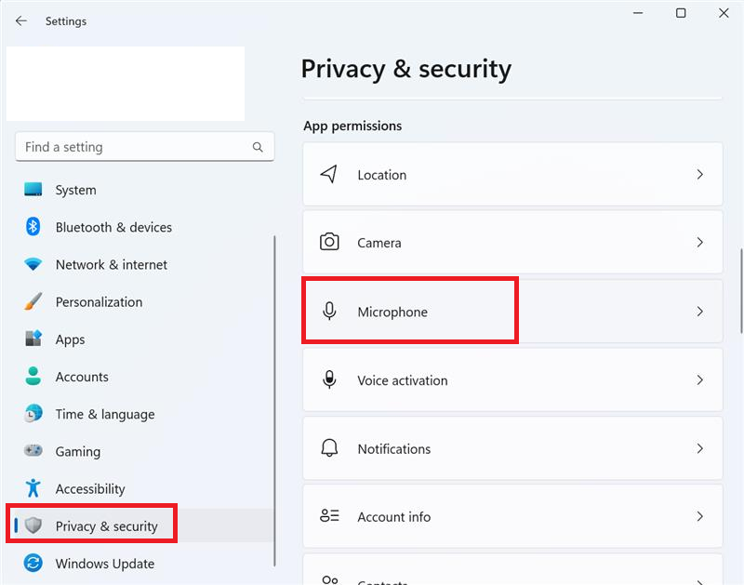Image resolution: width=744 pixels, height=585 pixels.
Task: Click the Gaming controller icon
Action: (33, 450)
